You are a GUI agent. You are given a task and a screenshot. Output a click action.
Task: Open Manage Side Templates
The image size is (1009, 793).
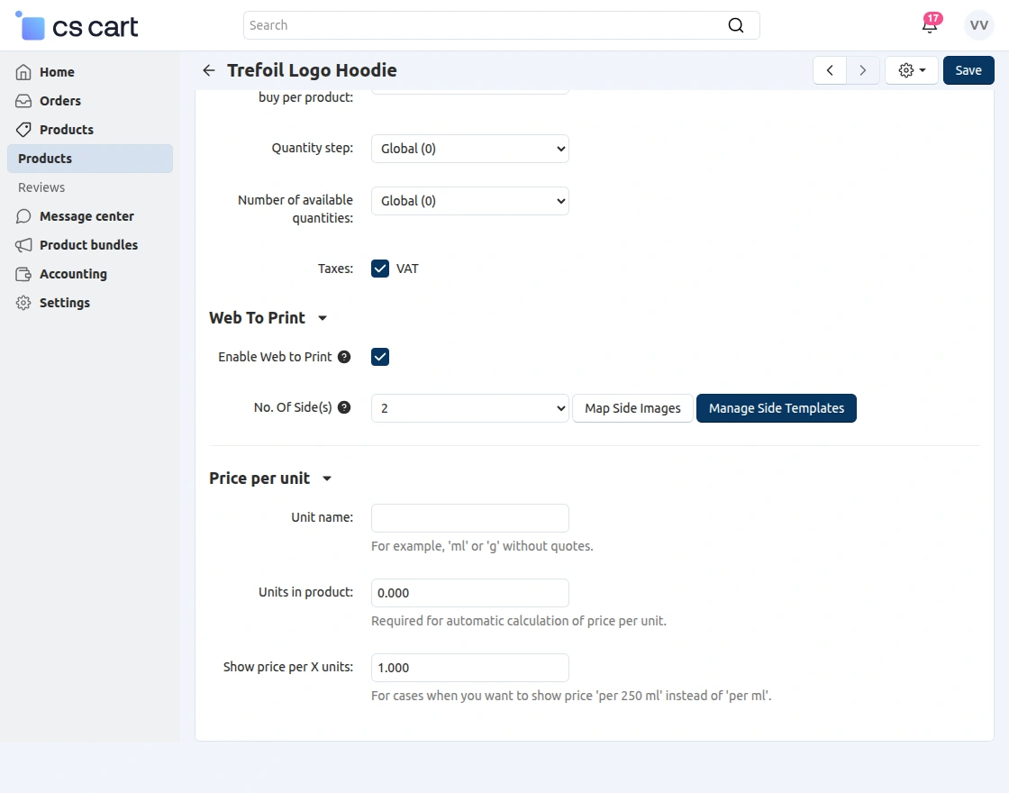[x=776, y=408]
